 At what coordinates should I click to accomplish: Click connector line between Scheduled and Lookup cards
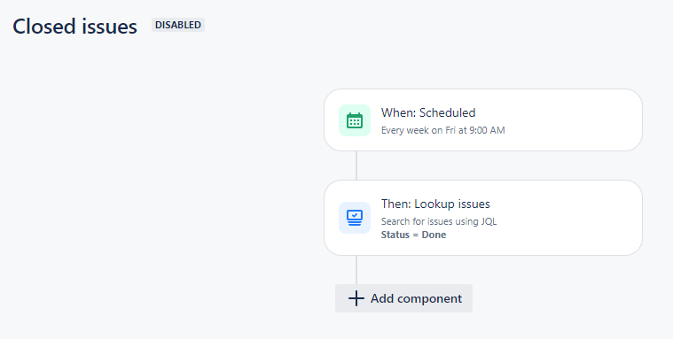click(356, 166)
